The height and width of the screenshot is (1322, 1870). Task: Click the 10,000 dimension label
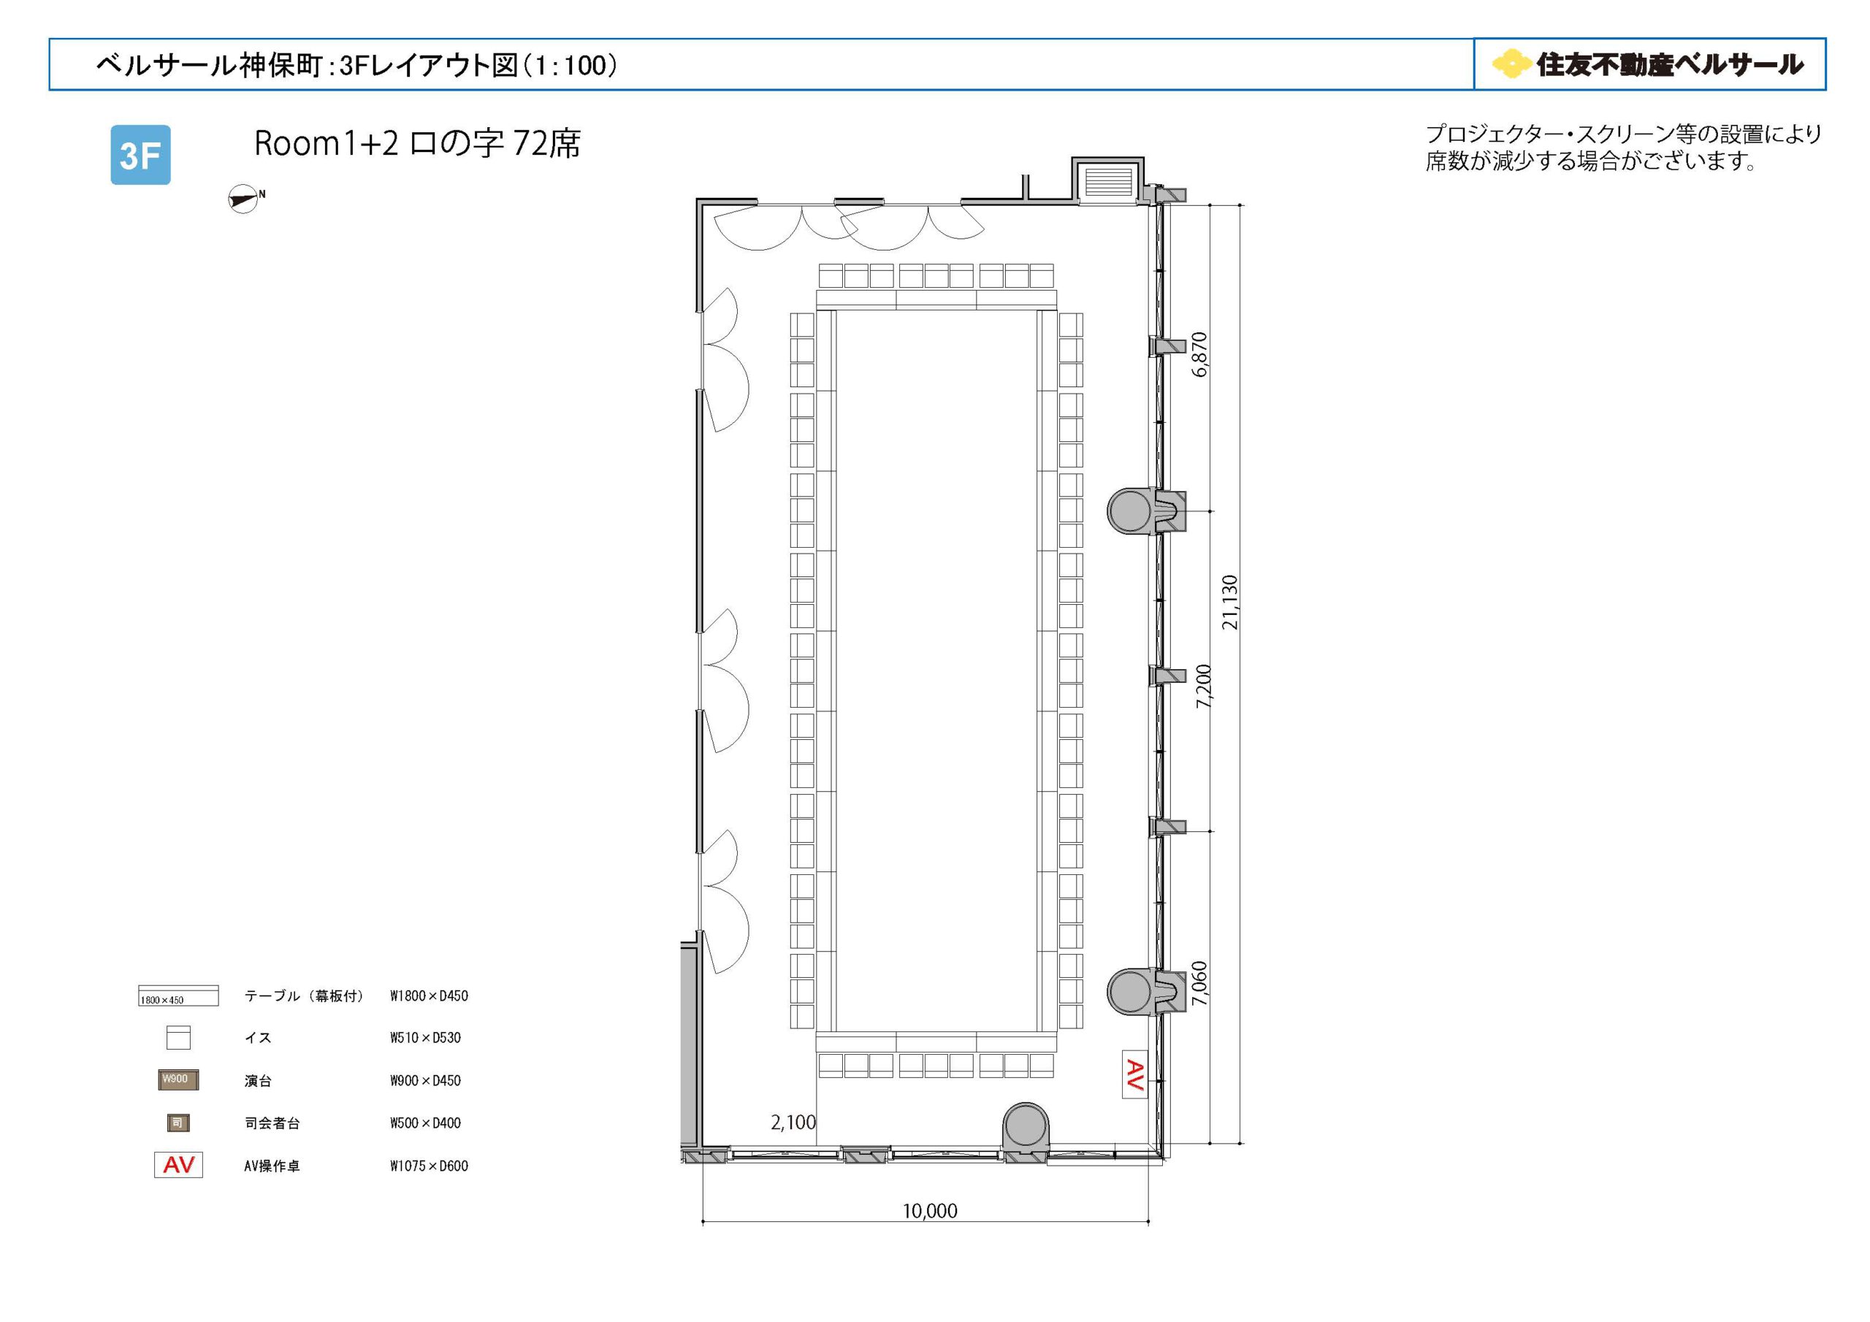pos(929,1211)
